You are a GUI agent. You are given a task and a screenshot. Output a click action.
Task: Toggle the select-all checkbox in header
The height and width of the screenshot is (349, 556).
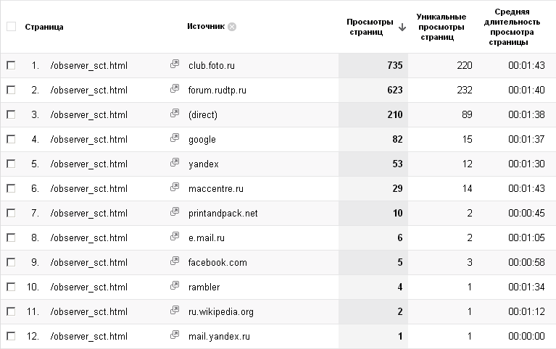click(x=11, y=27)
